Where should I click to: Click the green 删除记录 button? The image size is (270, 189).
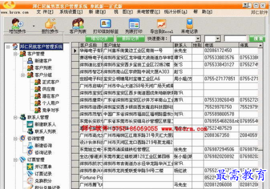130,39
